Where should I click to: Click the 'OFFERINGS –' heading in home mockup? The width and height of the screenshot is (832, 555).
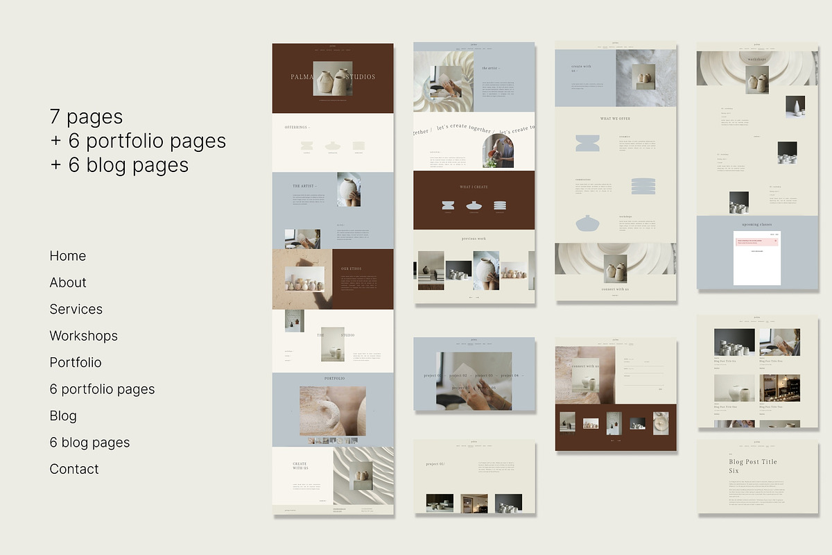pyautogui.click(x=297, y=127)
